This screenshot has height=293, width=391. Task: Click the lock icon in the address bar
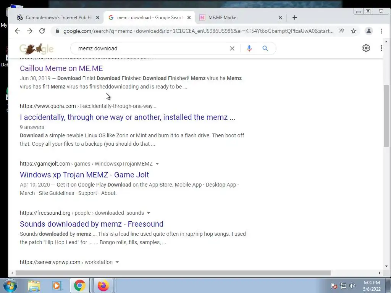(57, 31)
